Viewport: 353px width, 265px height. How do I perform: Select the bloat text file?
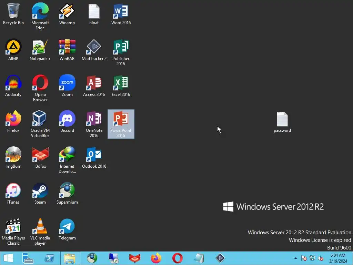94,14
